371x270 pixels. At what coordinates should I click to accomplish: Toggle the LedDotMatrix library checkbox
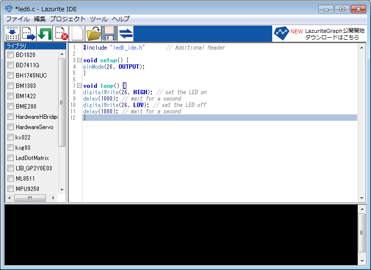pos(10,158)
